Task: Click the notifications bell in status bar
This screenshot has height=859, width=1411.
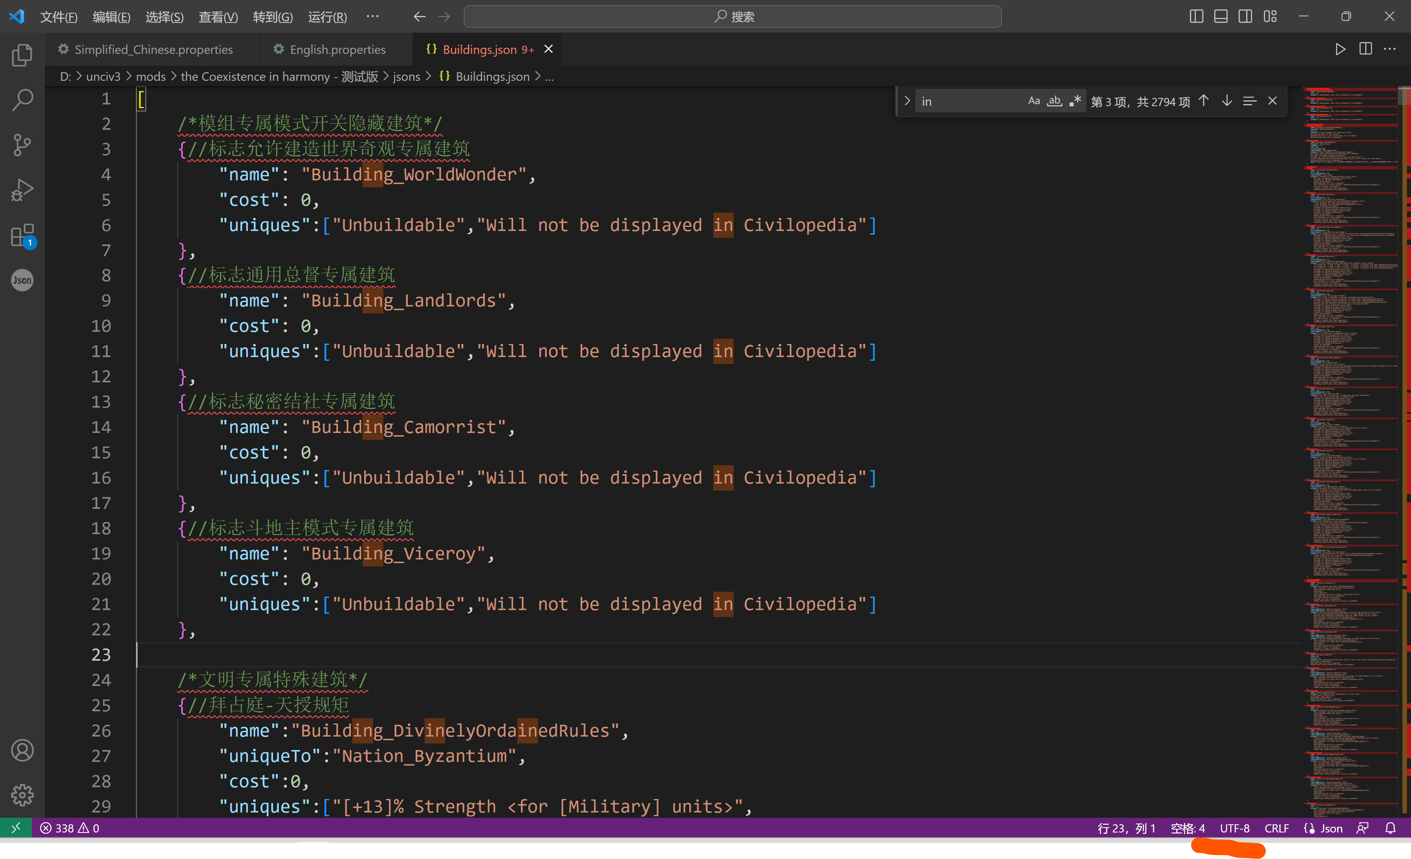Action: tap(1391, 828)
